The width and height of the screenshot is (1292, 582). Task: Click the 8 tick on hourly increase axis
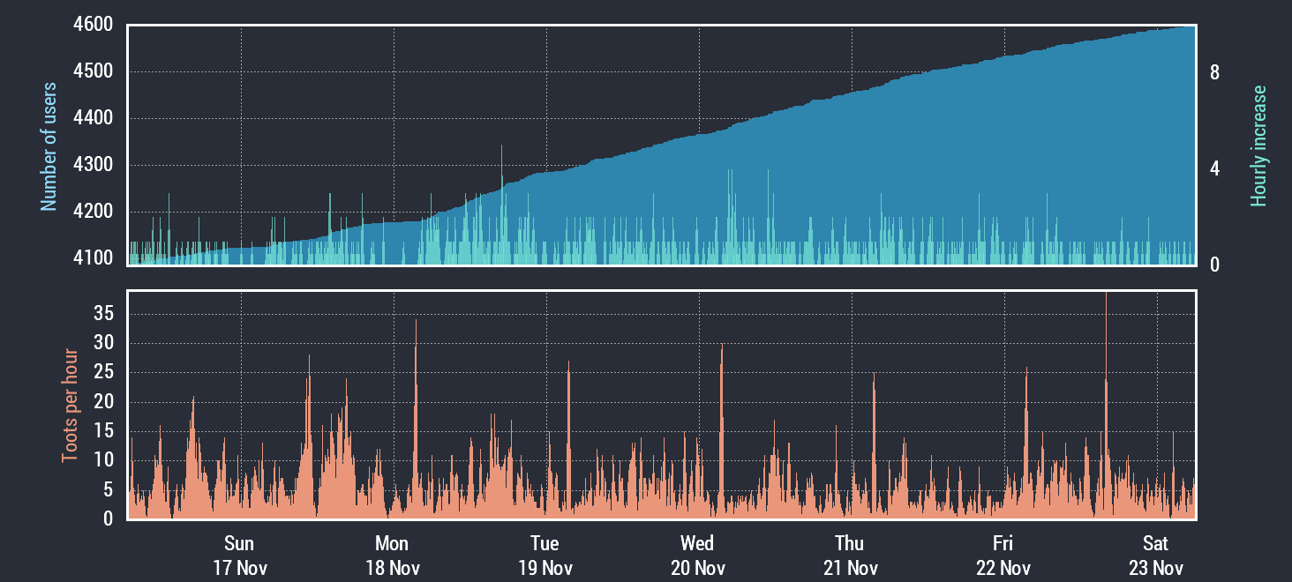(x=1215, y=73)
